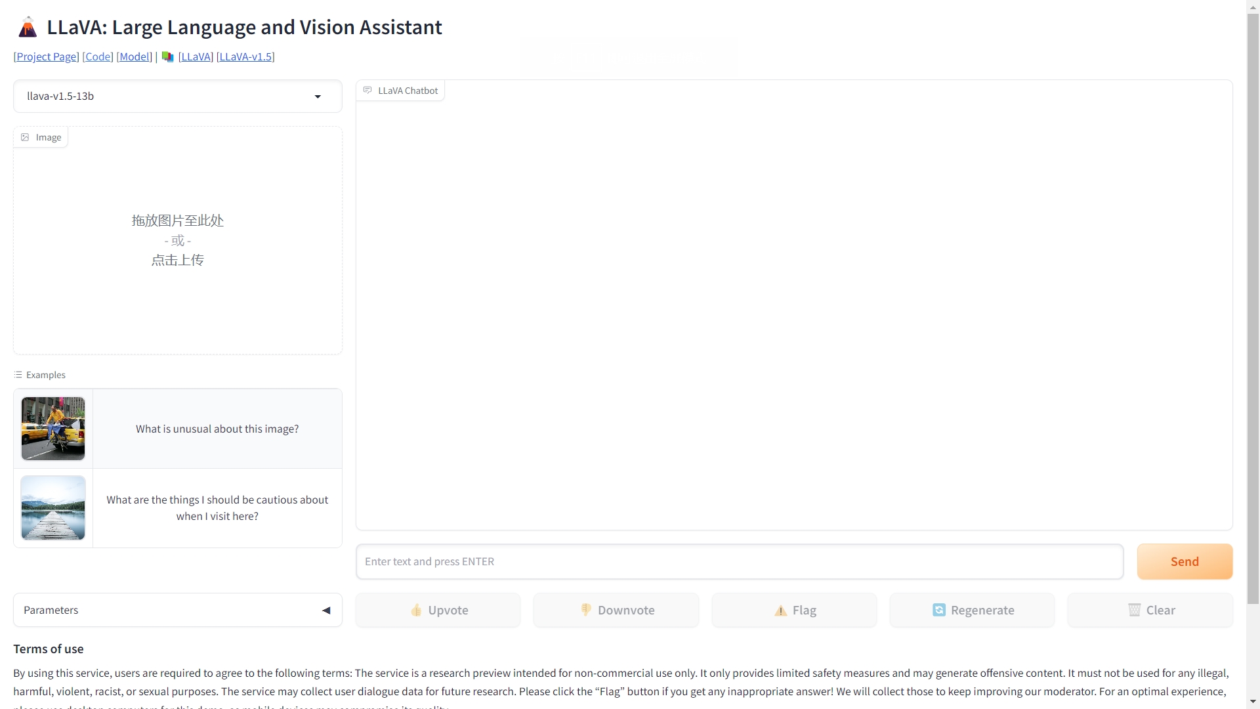Click the warning triangle Flag icon

tap(780, 611)
